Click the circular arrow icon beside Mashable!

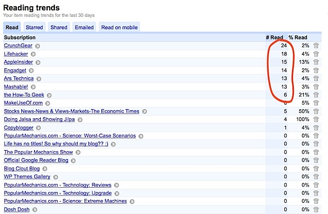[x=33, y=87]
